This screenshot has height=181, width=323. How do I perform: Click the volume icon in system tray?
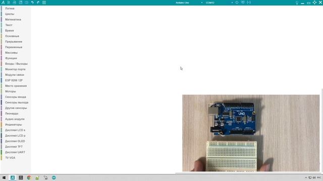tap(314, 177)
